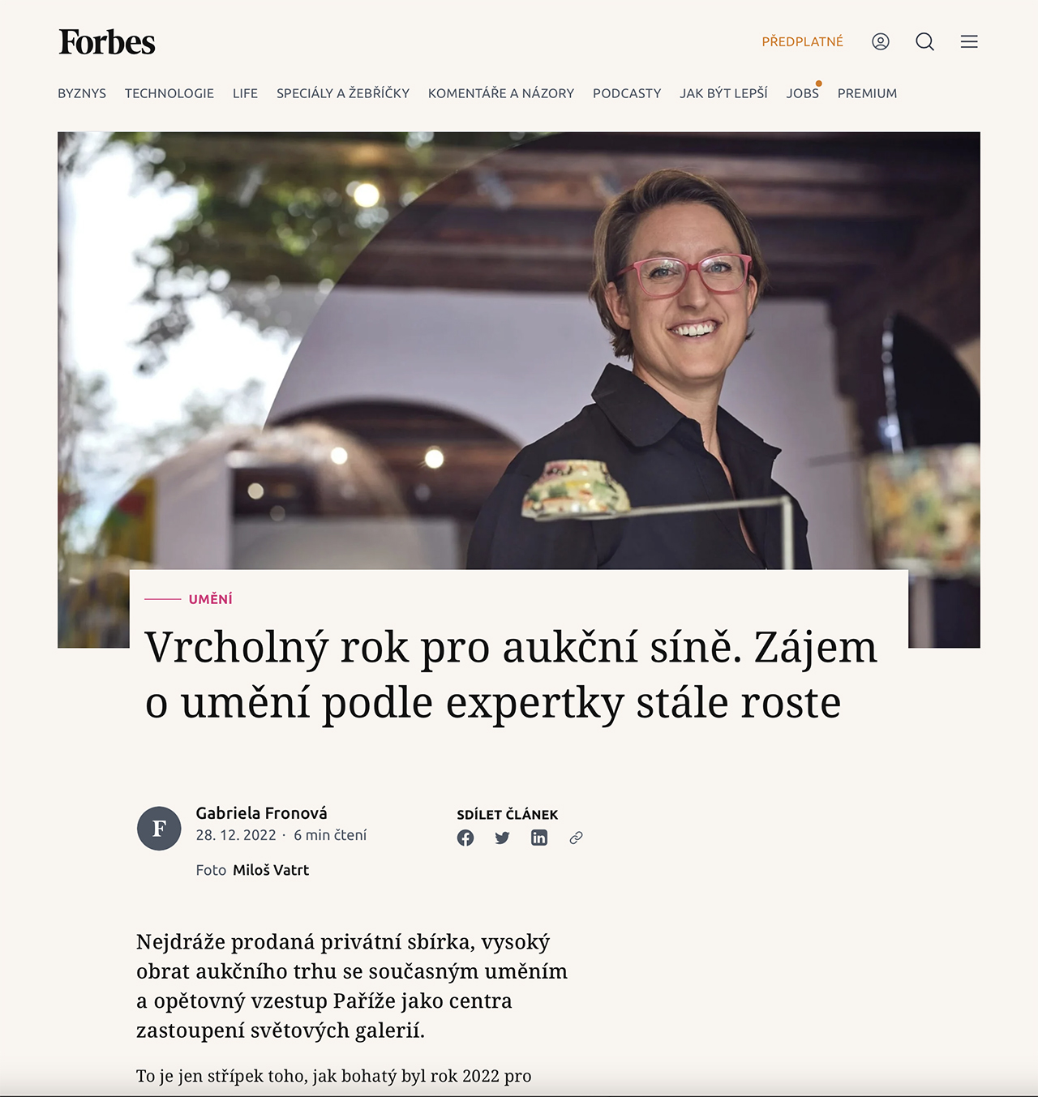1038x1097 pixels.
Task: Go to Forbes homepage via logo
Action: tap(107, 42)
